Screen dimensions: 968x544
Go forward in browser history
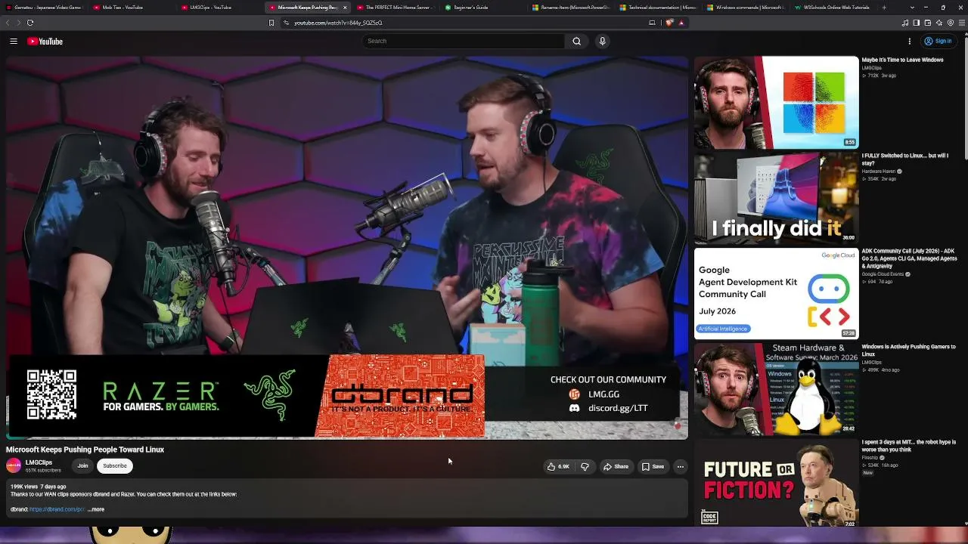18,23
